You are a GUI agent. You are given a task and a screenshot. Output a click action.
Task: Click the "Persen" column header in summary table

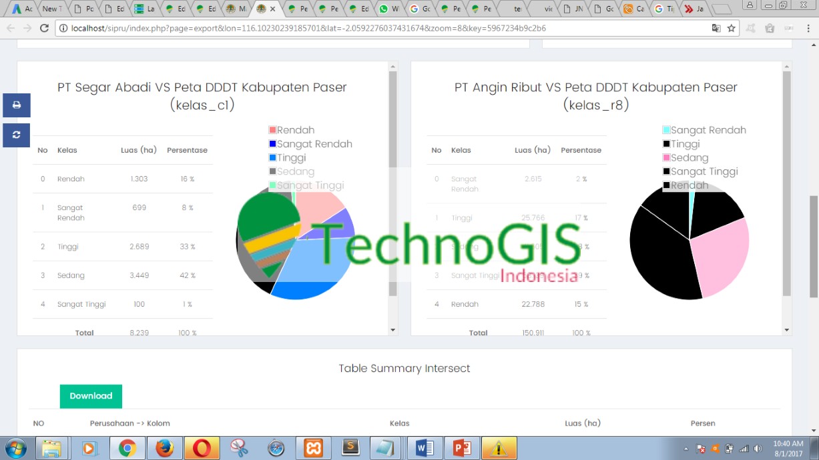[x=703, y=423]
